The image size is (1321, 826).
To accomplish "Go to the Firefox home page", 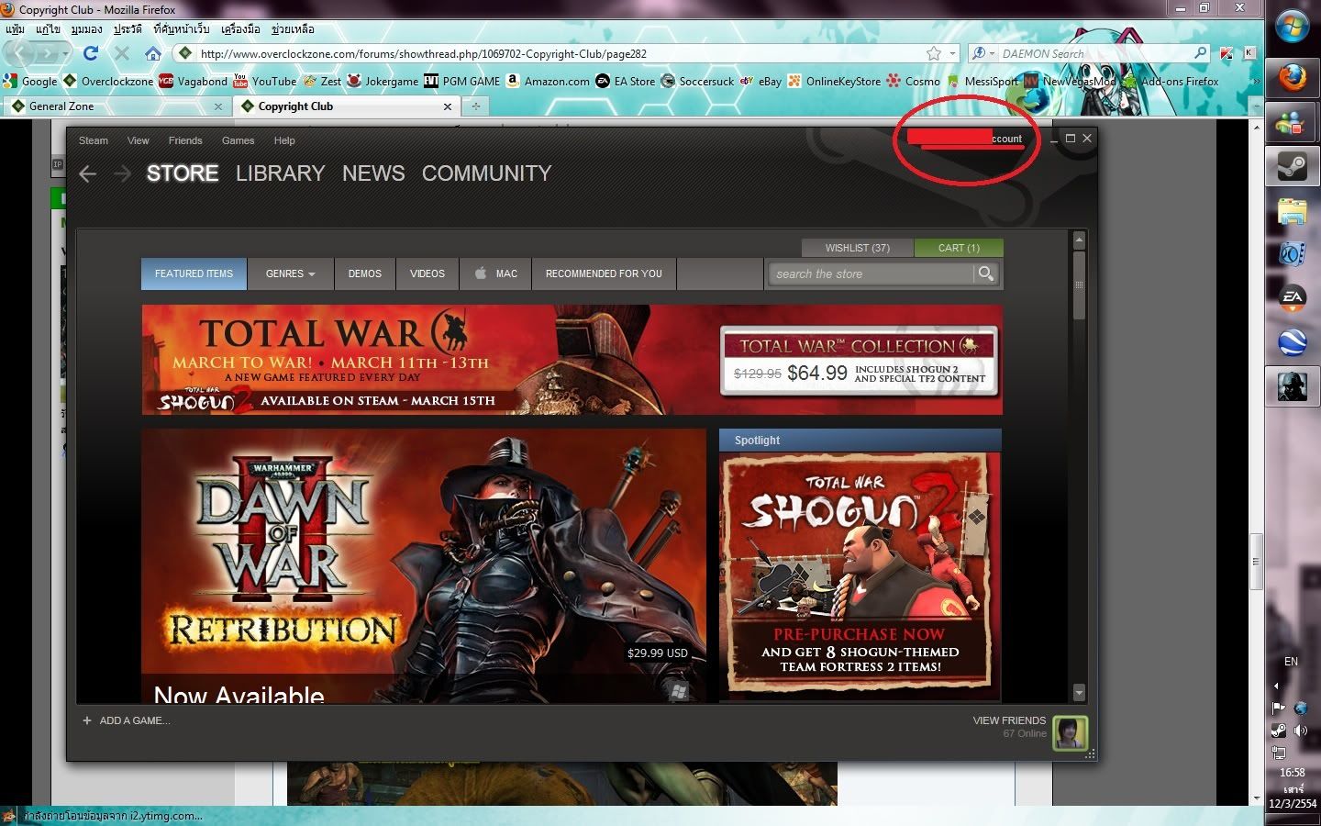I will click(x=153, y=53).
